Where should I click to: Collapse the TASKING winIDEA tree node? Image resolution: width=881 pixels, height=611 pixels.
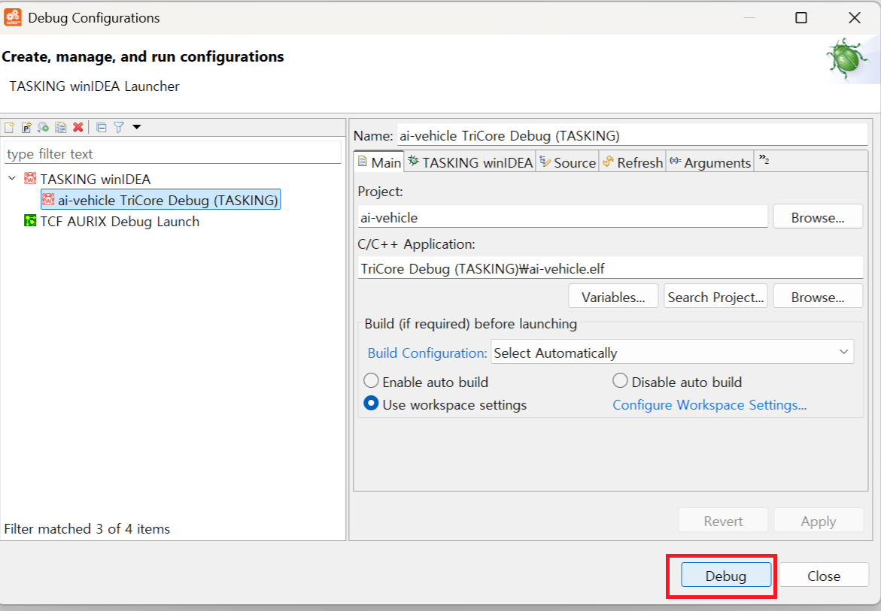(x=12, y=179)
